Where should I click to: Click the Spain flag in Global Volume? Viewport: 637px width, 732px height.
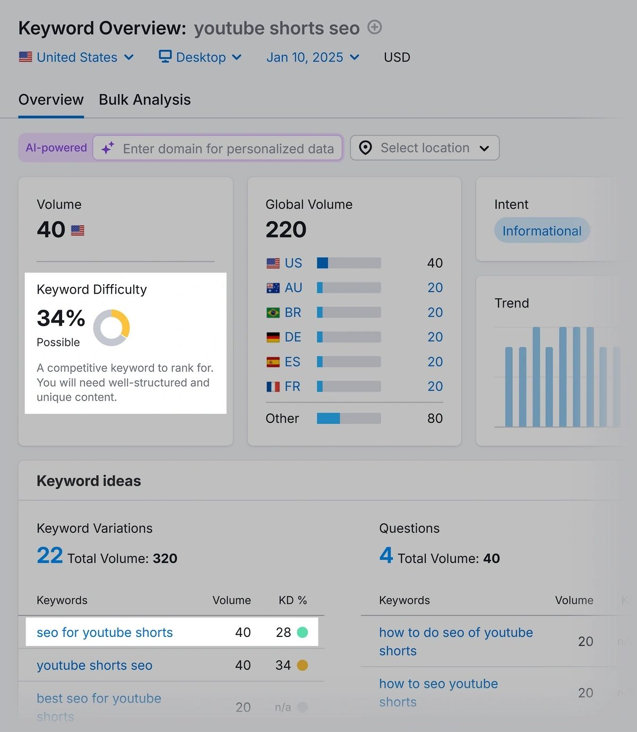point(273,362)
